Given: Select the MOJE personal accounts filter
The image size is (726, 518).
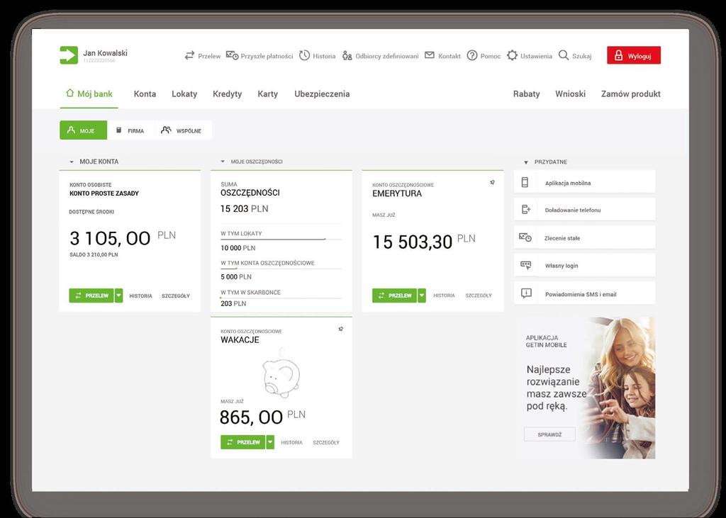Looking at the screenshot, I should click(84, 130).
